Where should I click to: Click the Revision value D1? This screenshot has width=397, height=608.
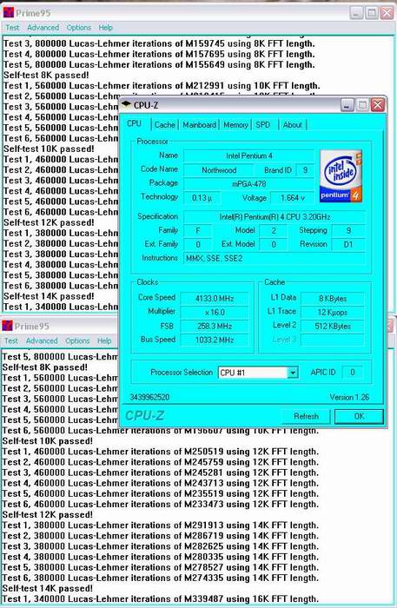click(x=348, y=244)
